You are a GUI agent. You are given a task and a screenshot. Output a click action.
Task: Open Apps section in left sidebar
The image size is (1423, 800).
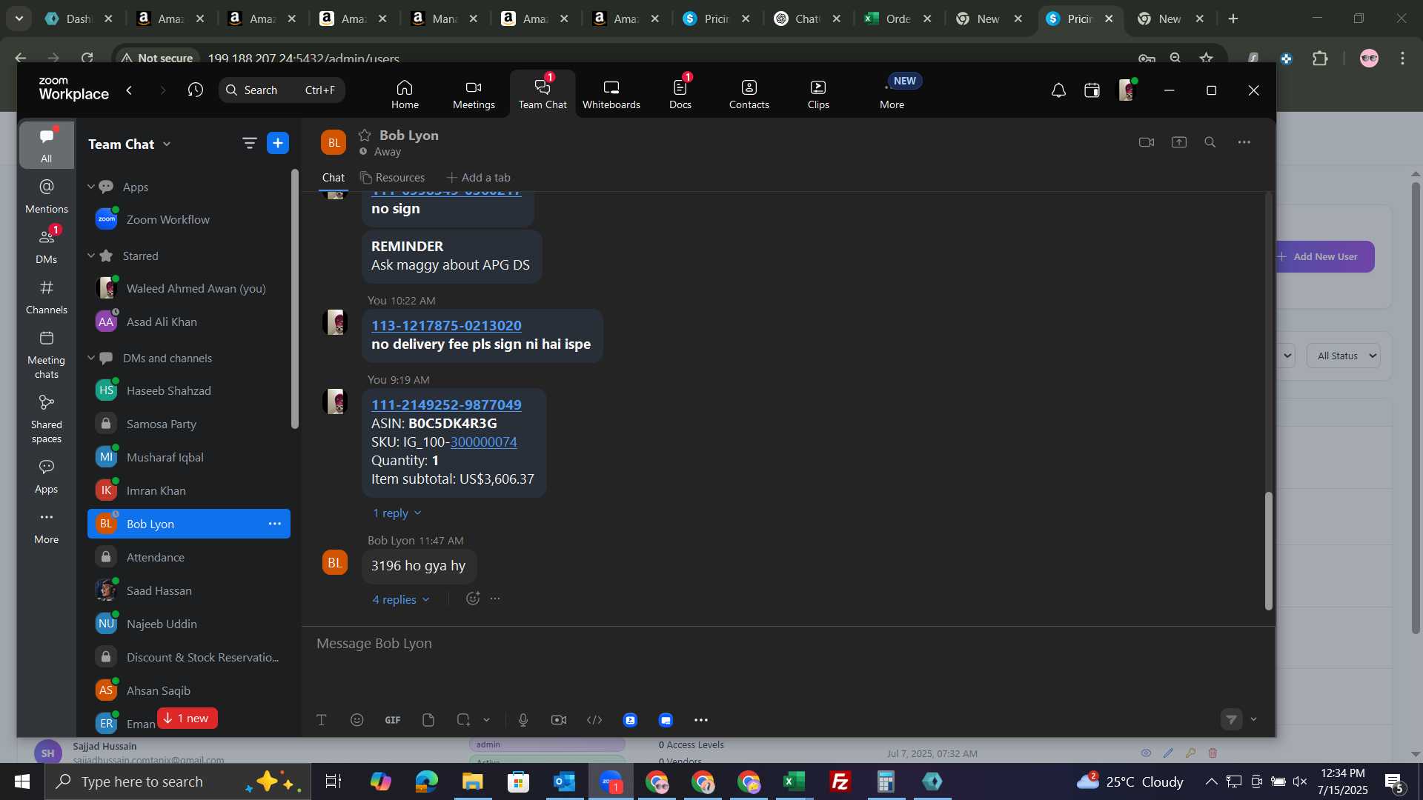coord(46,476)
